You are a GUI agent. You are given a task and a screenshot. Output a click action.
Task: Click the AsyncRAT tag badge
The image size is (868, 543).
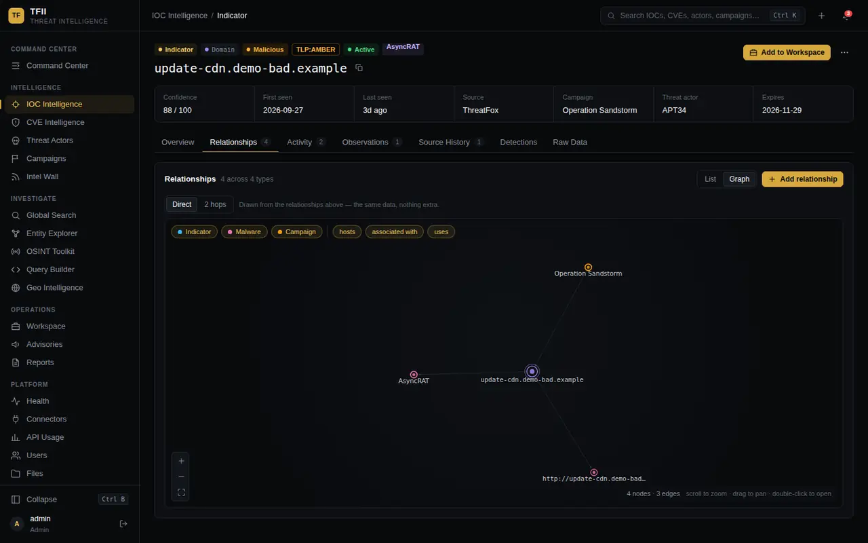403,48
